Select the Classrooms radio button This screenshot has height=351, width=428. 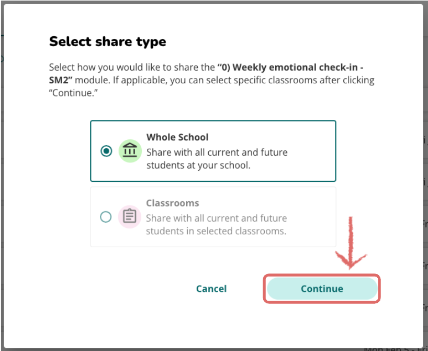(x=106, y=217)
